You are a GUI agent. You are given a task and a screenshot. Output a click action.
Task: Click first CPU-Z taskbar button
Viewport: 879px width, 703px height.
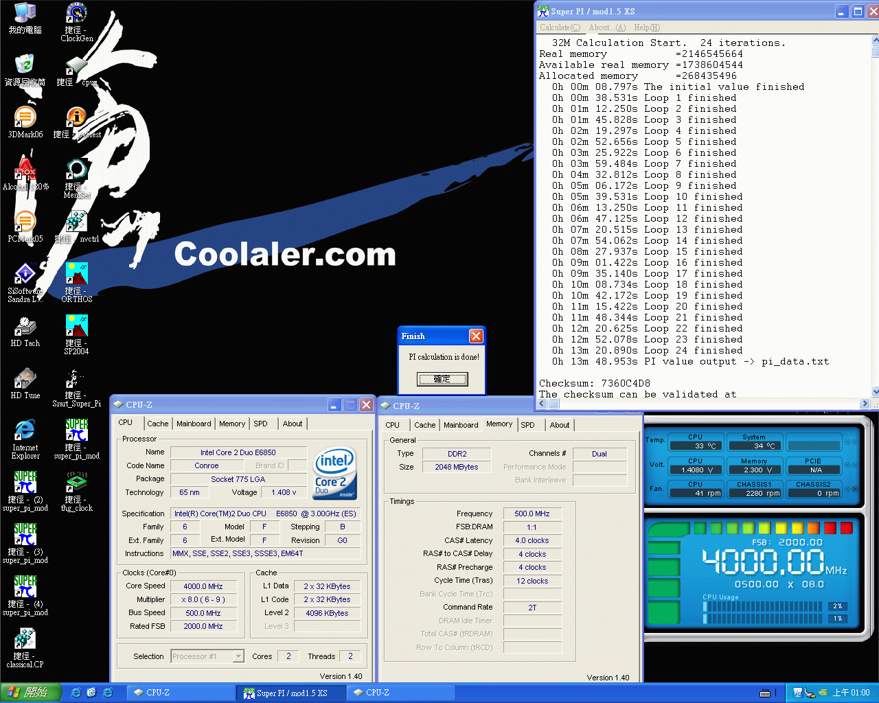pyautogui.click(x=181, y=693)
